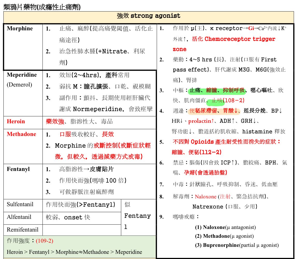Click green-highlighted 止痛、縮瞳、抑制呼吸 text

[x=217, y=90]
